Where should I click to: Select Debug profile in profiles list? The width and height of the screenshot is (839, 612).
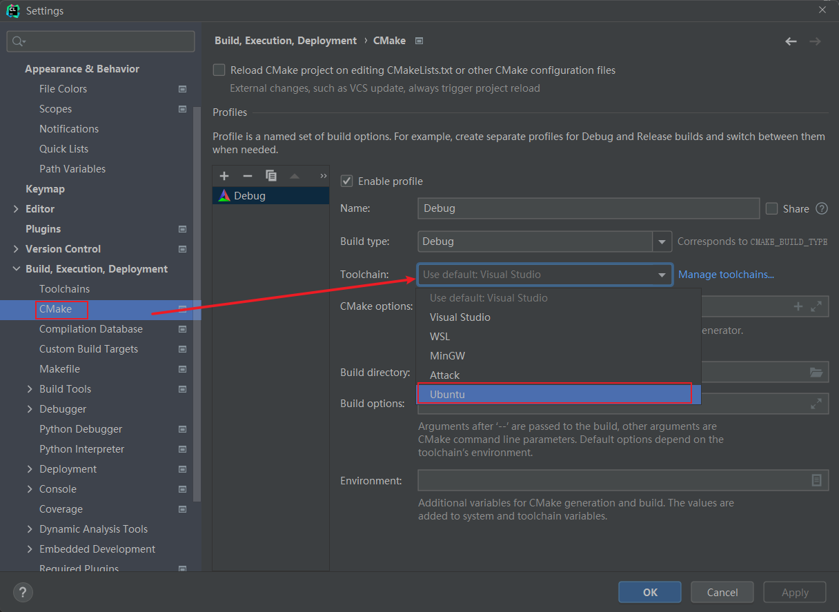[271, 196]
